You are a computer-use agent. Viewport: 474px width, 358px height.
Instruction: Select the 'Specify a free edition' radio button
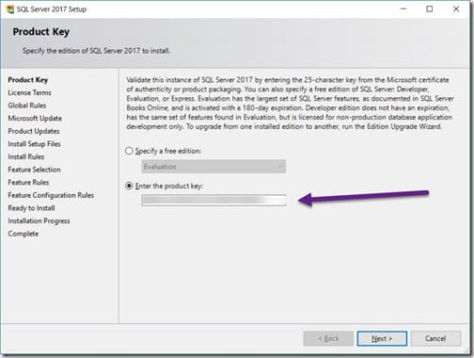[x=129, y=151]
